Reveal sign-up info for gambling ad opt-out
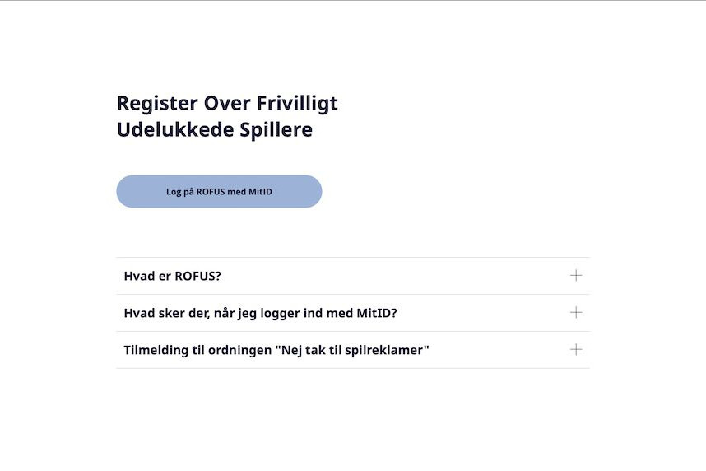The image size is (706, 471). tap(352, 350)
